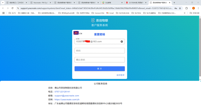Close the 我的笔记 tab
The width and height of the screenshot is (201, 107).
27,3
